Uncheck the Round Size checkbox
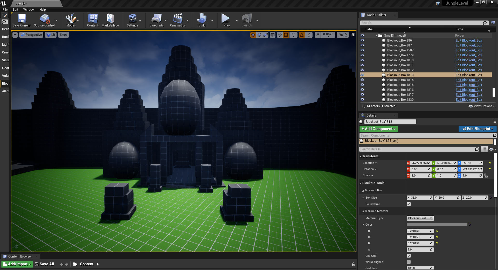This screenshot has height=270, width=498. tap(409, 204)
